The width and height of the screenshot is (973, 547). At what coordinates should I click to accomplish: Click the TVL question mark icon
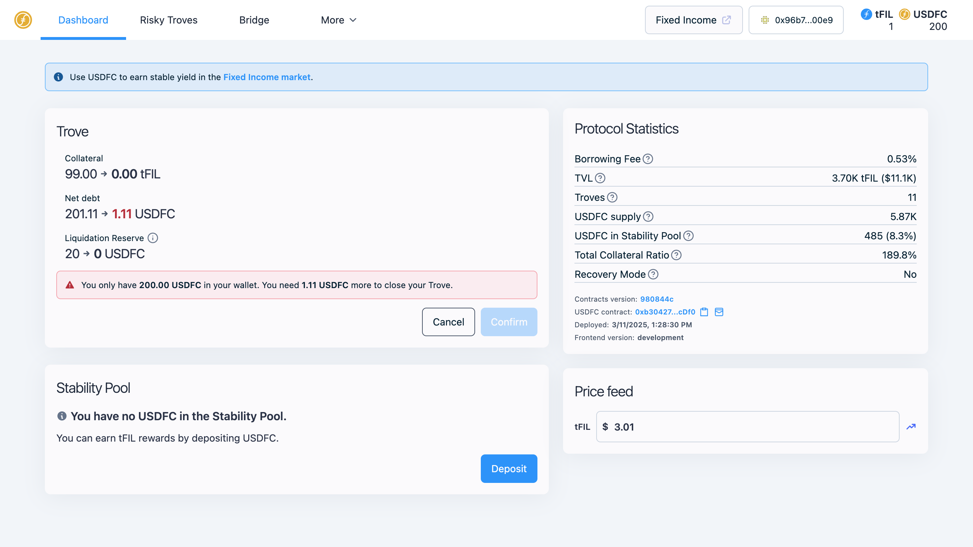600,178
